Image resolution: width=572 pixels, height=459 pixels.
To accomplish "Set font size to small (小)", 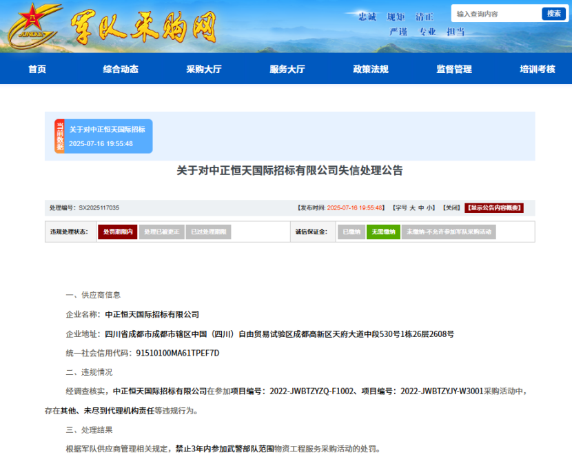I will [430, 207].
